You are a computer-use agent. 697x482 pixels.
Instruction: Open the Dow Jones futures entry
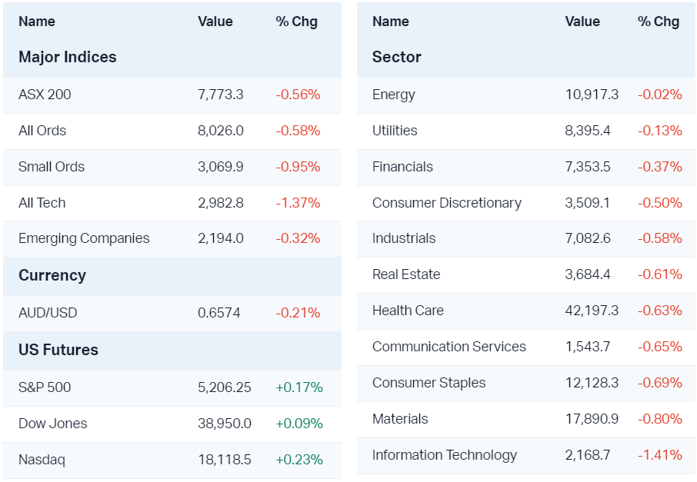point(53,424)
